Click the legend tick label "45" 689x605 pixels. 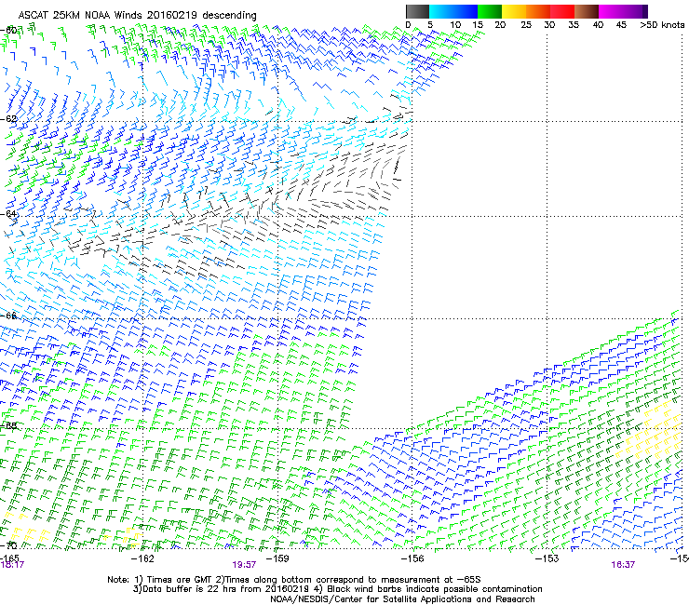click(621, 25)
